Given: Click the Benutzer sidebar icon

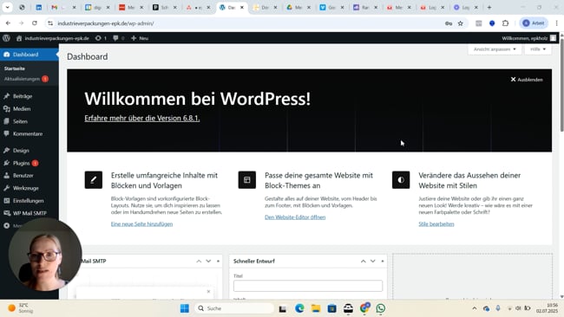Looking at the screenshot, I should click(6, 176).
